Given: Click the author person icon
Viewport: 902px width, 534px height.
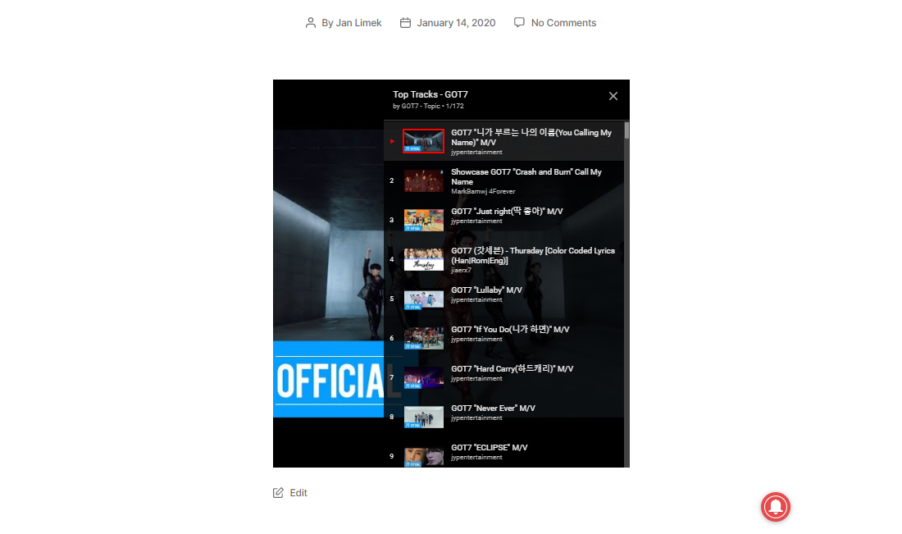Looking at the screenshot, I should click(x=311, y=23).
